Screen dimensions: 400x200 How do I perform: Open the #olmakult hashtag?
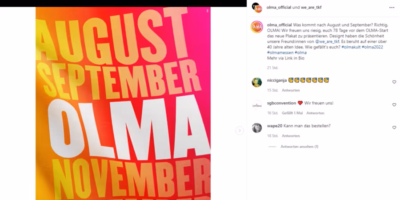coord(351,47)
